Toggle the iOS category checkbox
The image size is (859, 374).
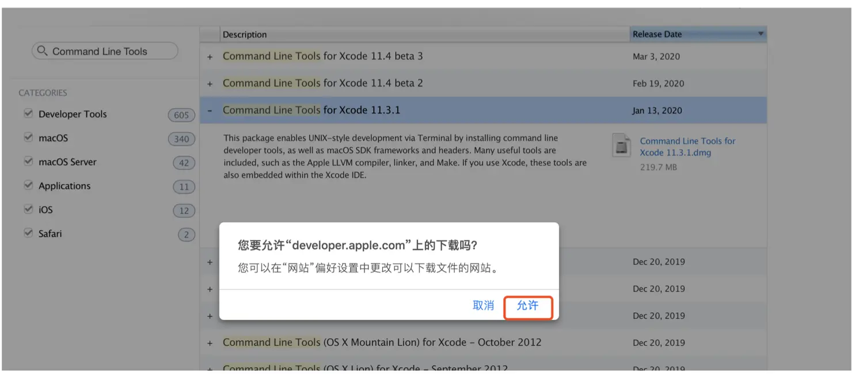(28, 210)
